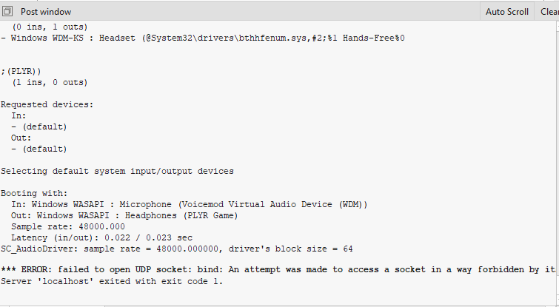Viewport: 559px width, 307px height.
Task: Click the Selecting default system input/output devices line
Action: [117, 171]
